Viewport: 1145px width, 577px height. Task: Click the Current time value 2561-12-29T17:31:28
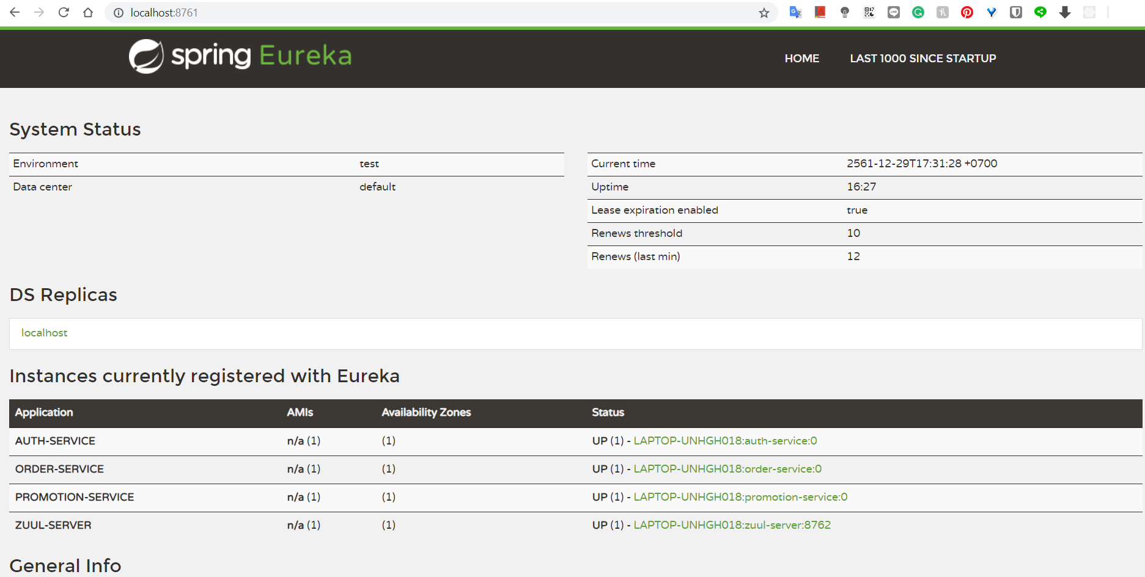click(922, 164)
